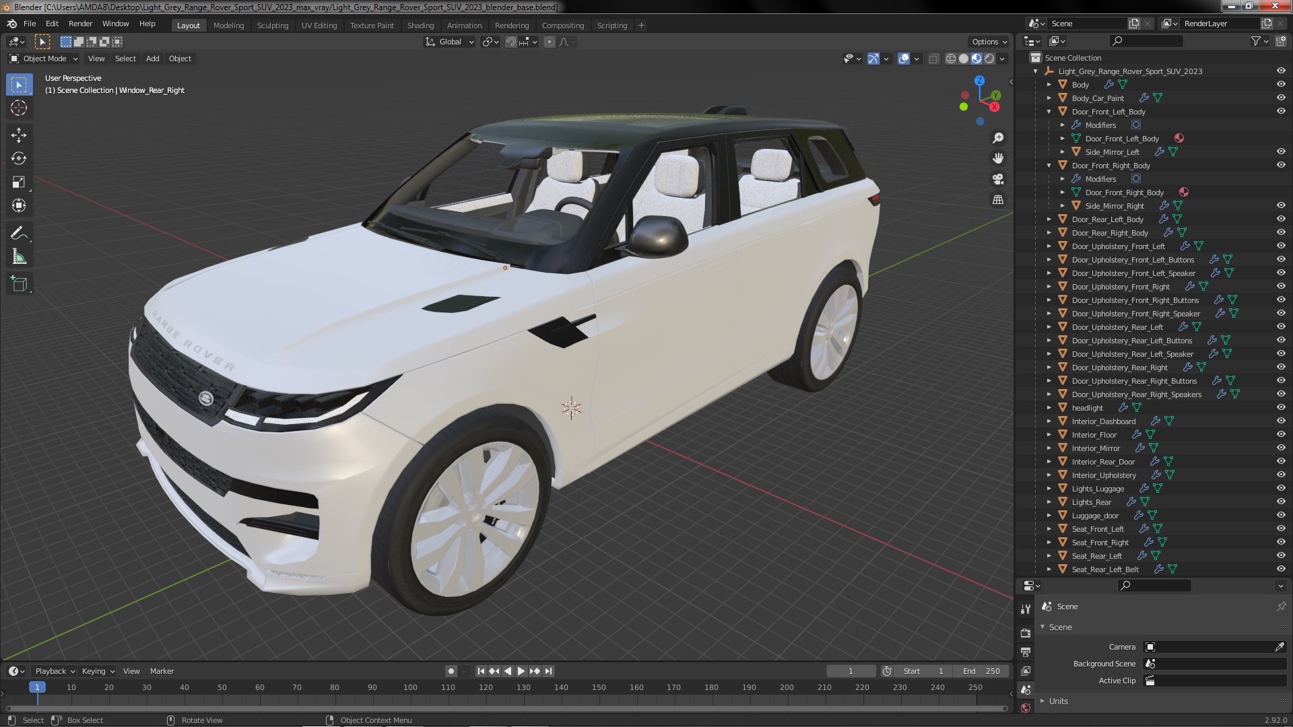This screenshot has width=1293, height=727.
Task: Open World properties tab icon
Action: [x=1026, y=707]
